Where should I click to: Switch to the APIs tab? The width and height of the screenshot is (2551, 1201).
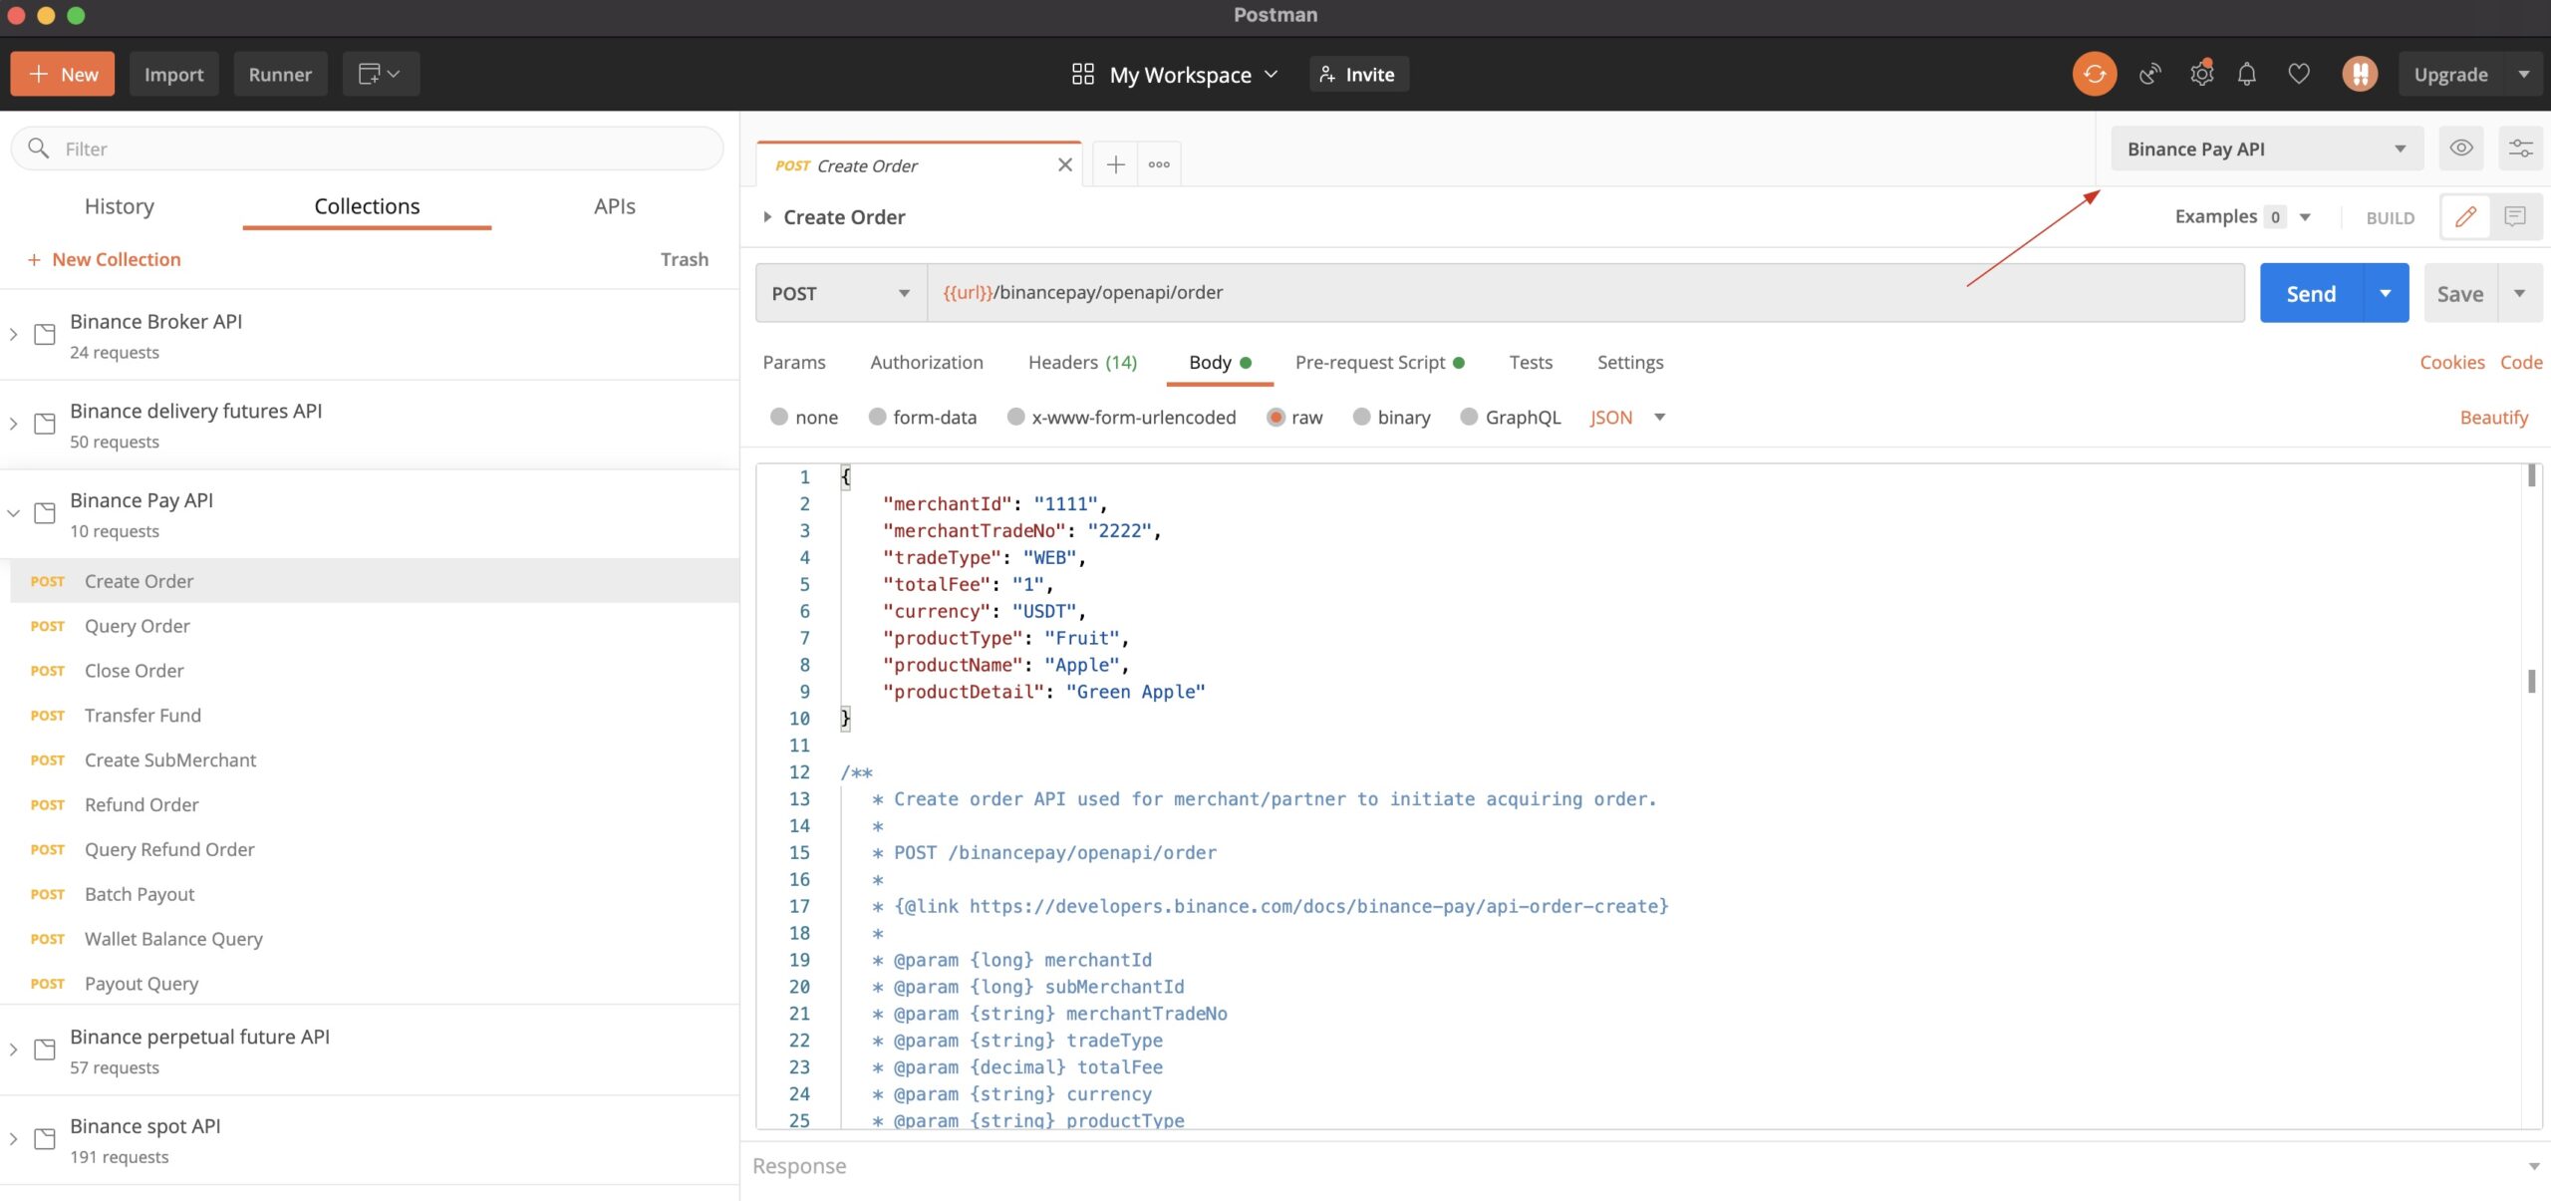point(614,206)
